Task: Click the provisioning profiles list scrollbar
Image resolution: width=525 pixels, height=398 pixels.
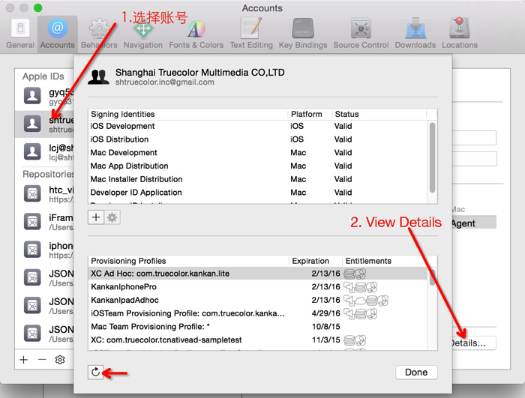Action: 432,277
